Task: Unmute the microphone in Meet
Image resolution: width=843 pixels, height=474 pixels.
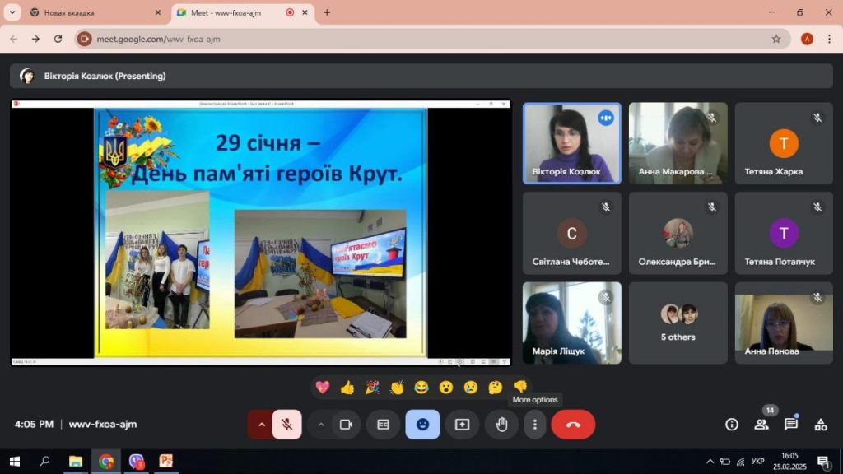Action: 286,425
